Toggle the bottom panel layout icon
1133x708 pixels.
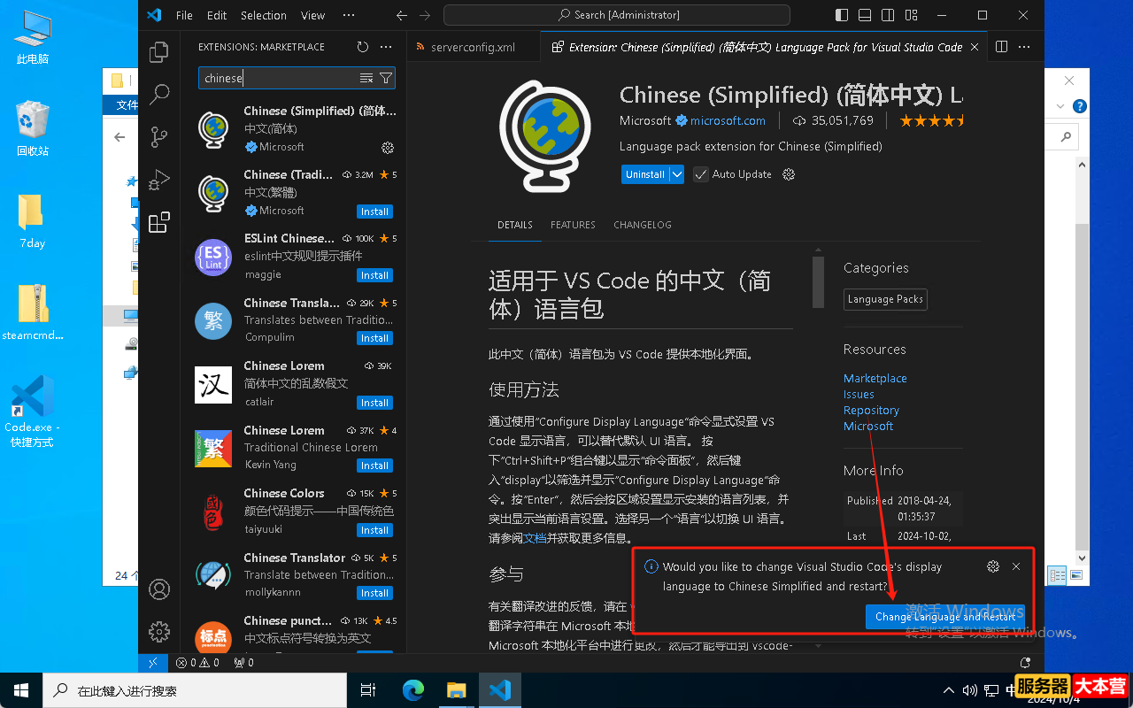coord(864,15)
